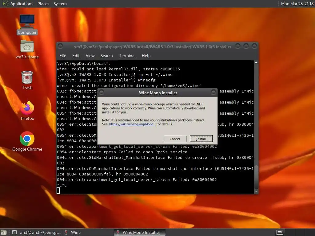315x236 pixels.
Task: Open the terminal File menu
Action: pyautogui.click(x=63, y=56)
